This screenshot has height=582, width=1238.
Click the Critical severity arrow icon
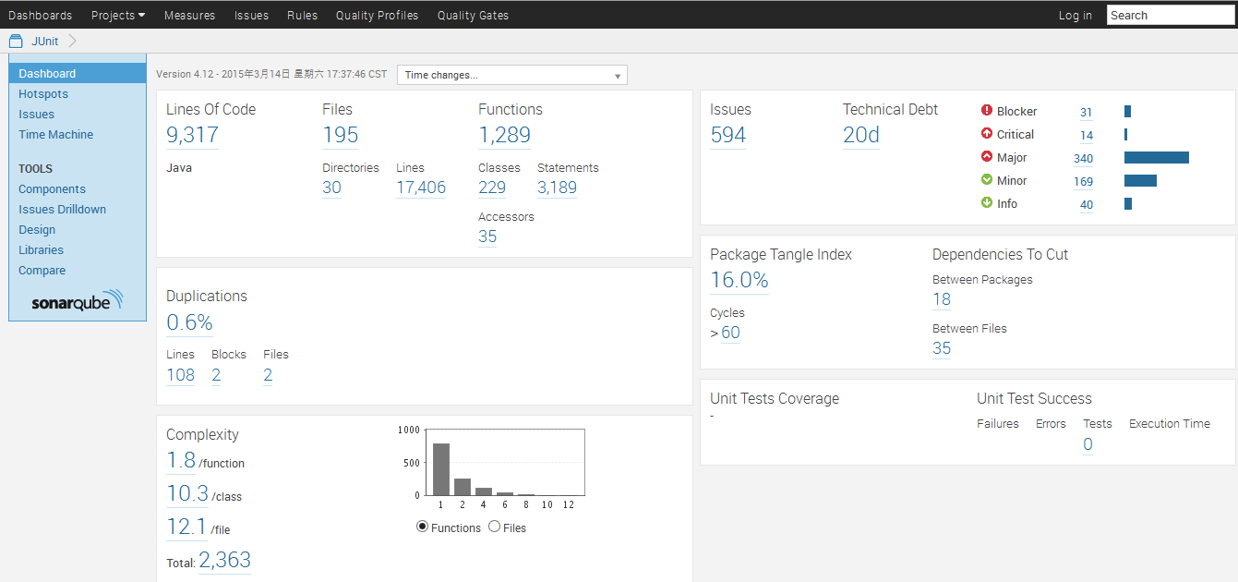pyautogui.click(x=986, y=134)
